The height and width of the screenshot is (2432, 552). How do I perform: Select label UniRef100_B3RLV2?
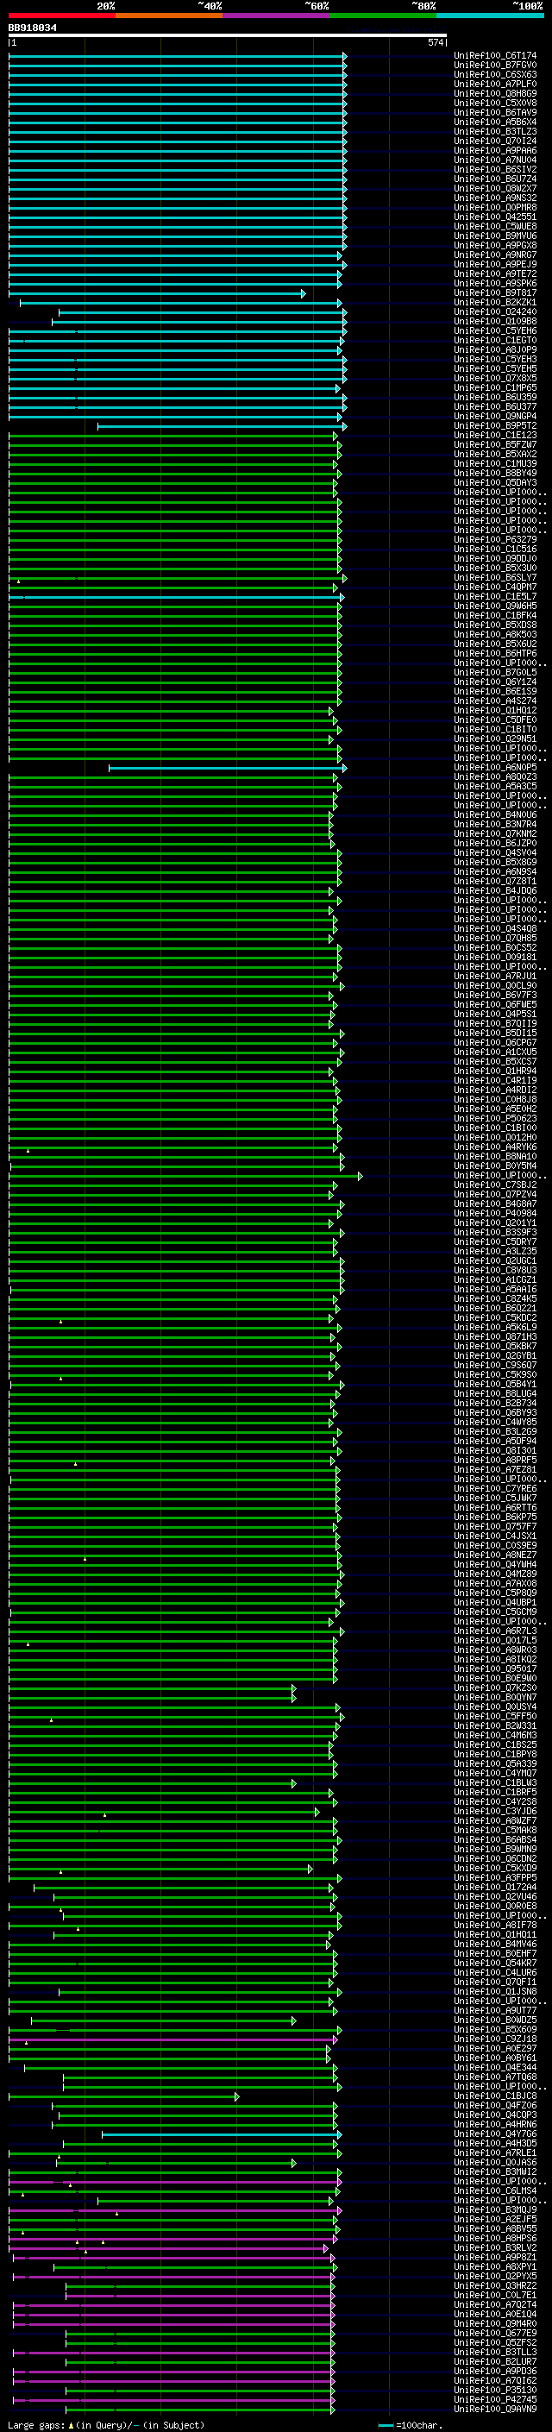[x=495, y=2247]
